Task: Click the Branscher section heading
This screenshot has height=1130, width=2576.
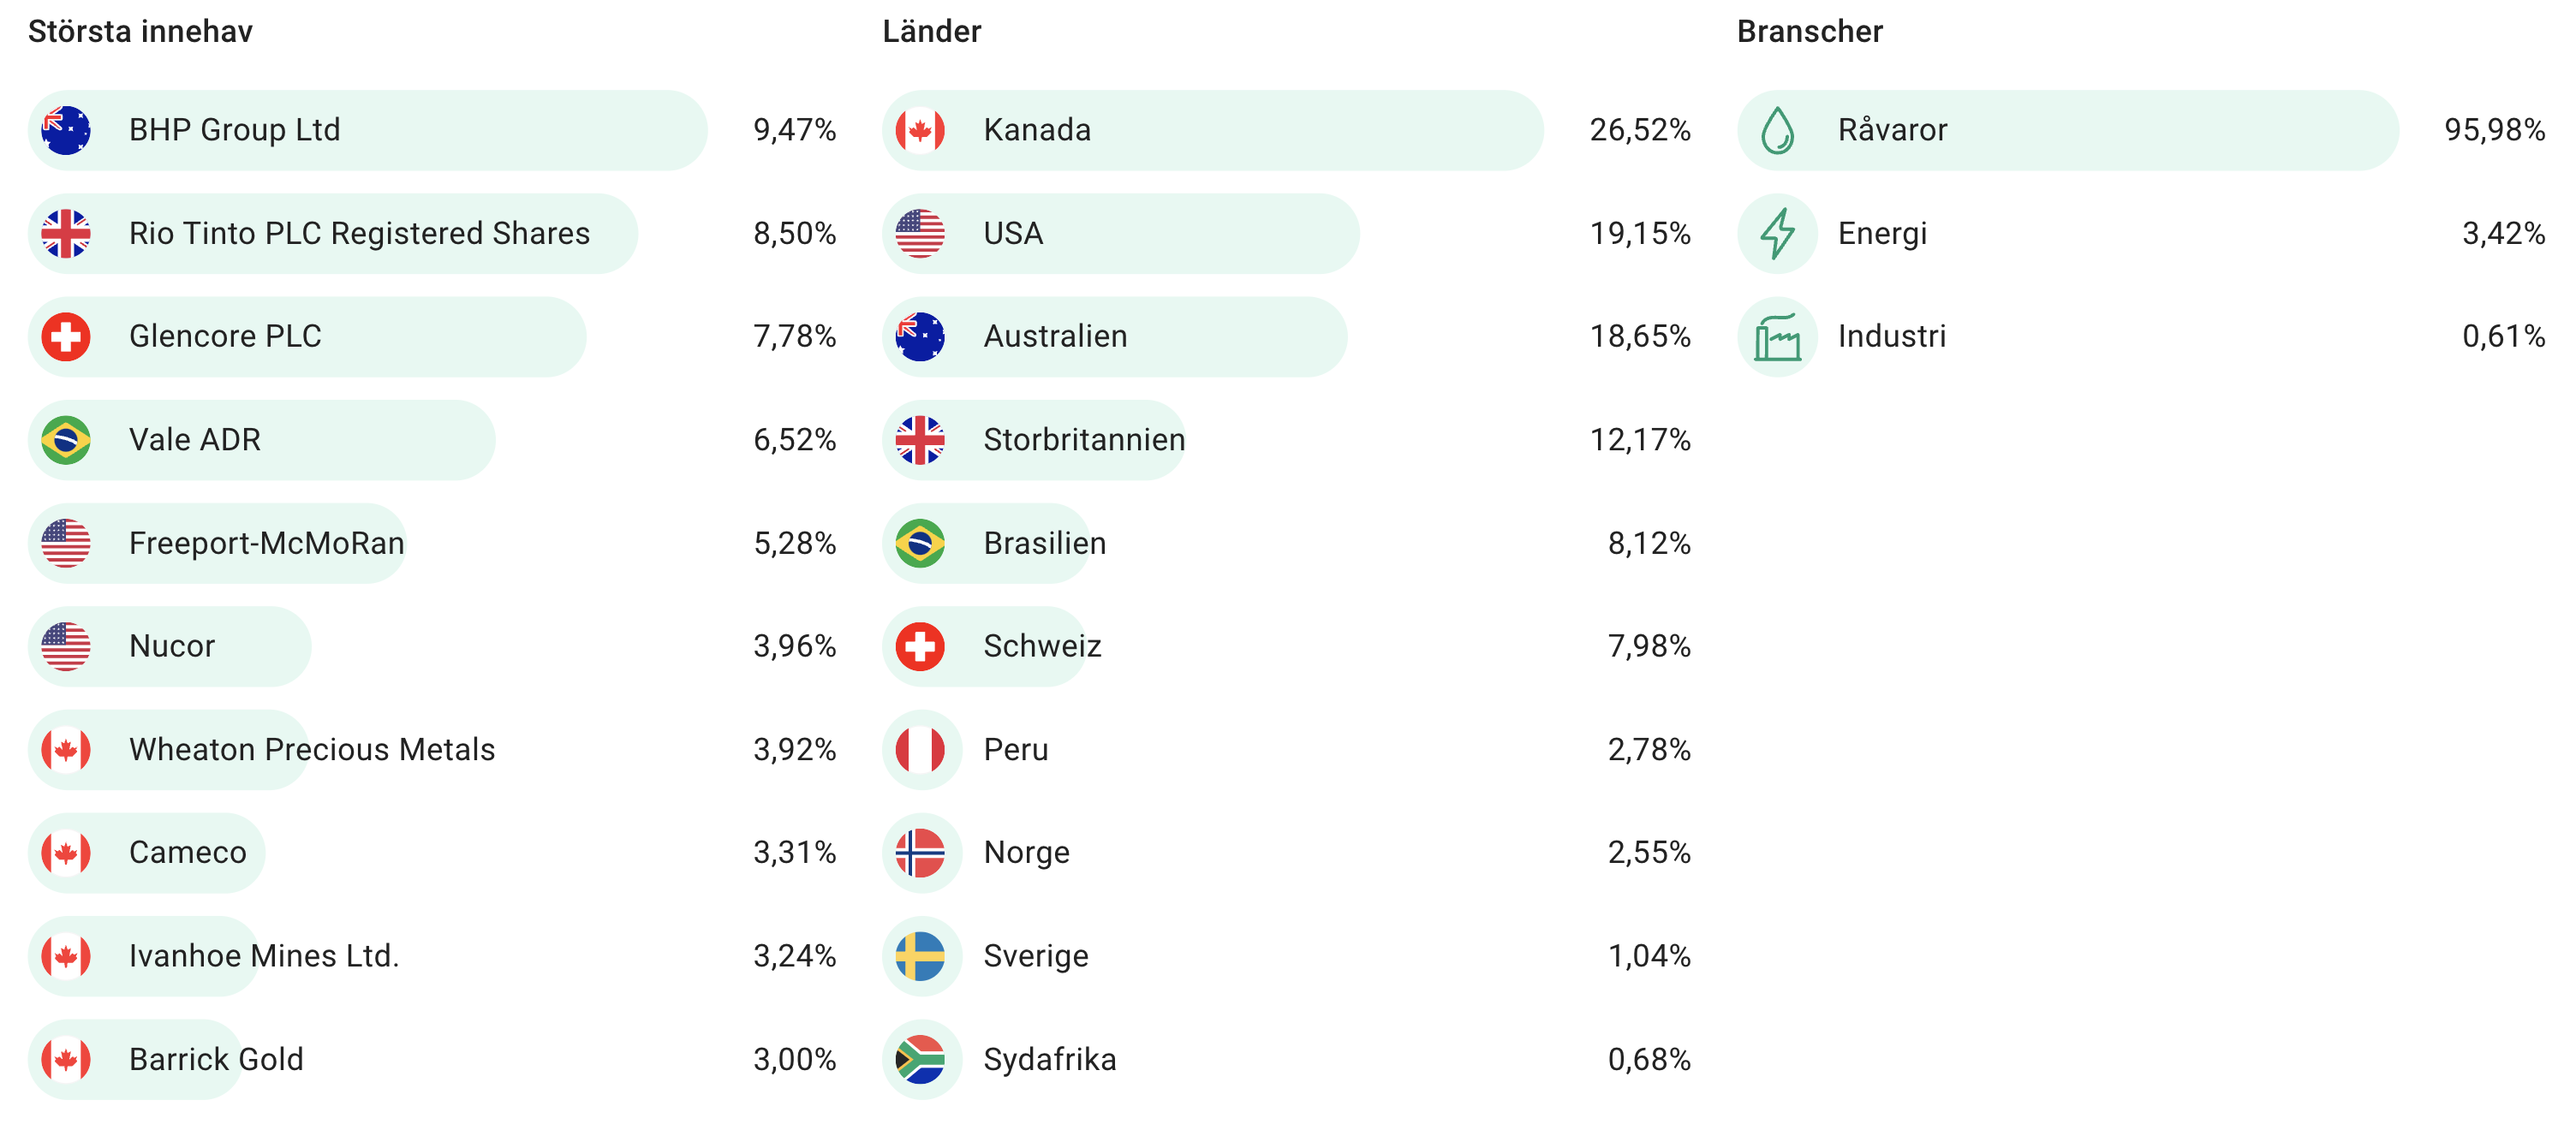Action: click(1809, 32)
